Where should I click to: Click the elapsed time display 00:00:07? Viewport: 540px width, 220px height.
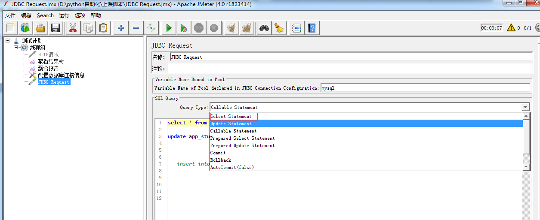point(492,28)
